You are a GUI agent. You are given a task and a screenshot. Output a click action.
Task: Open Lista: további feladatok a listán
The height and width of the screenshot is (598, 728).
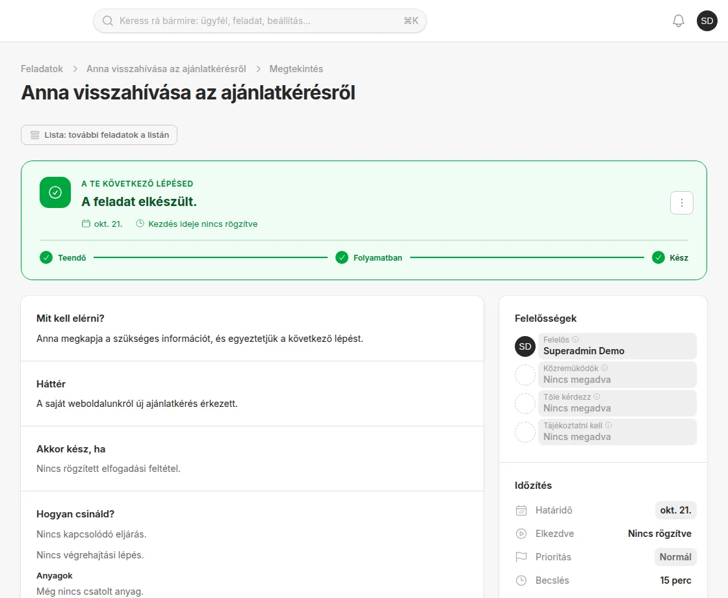(x=99, y=135)
